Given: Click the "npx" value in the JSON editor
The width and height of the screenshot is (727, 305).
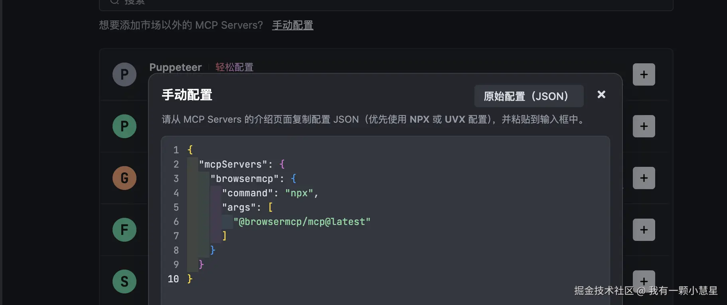Looking at the screenshot, I should click(x=299, y=193).
